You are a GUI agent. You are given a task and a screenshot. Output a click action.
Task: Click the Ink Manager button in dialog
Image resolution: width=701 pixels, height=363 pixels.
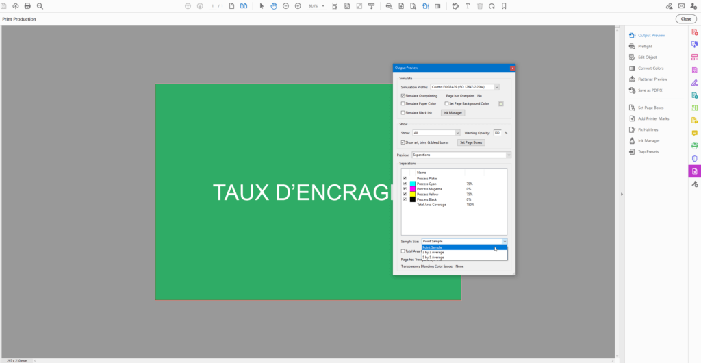click(x=453, y=113)
